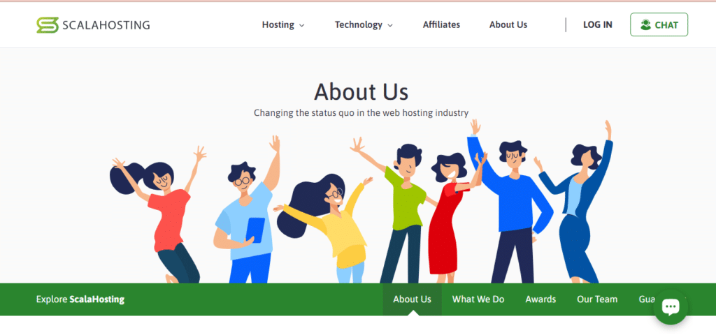Viewport: 716px width, 335px height.
Task: Go to the Affiliates page
Action: pos(441,24)
